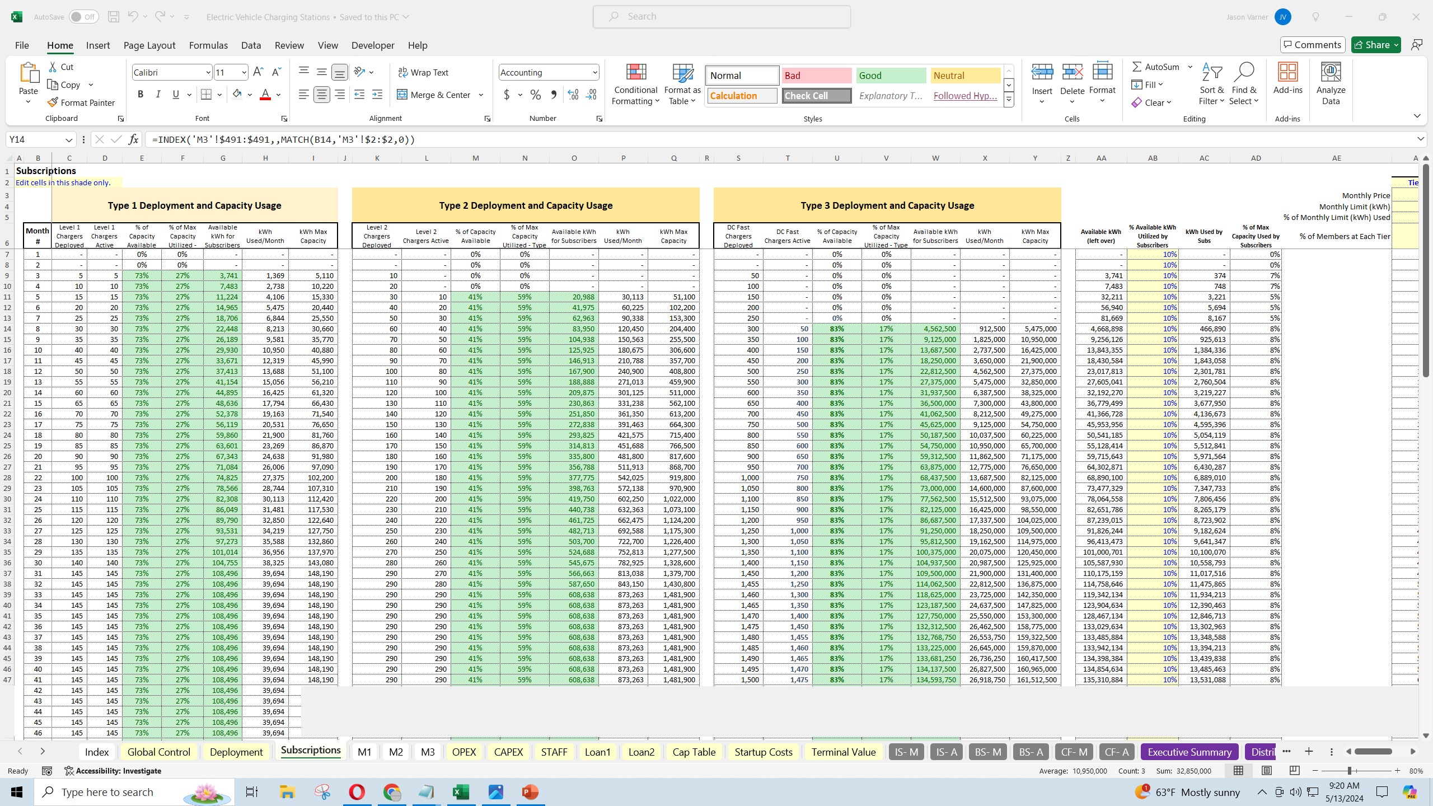Toggle Italic formatting
The width and height of the screenshot is (1433, 806).
coord(158,95)
